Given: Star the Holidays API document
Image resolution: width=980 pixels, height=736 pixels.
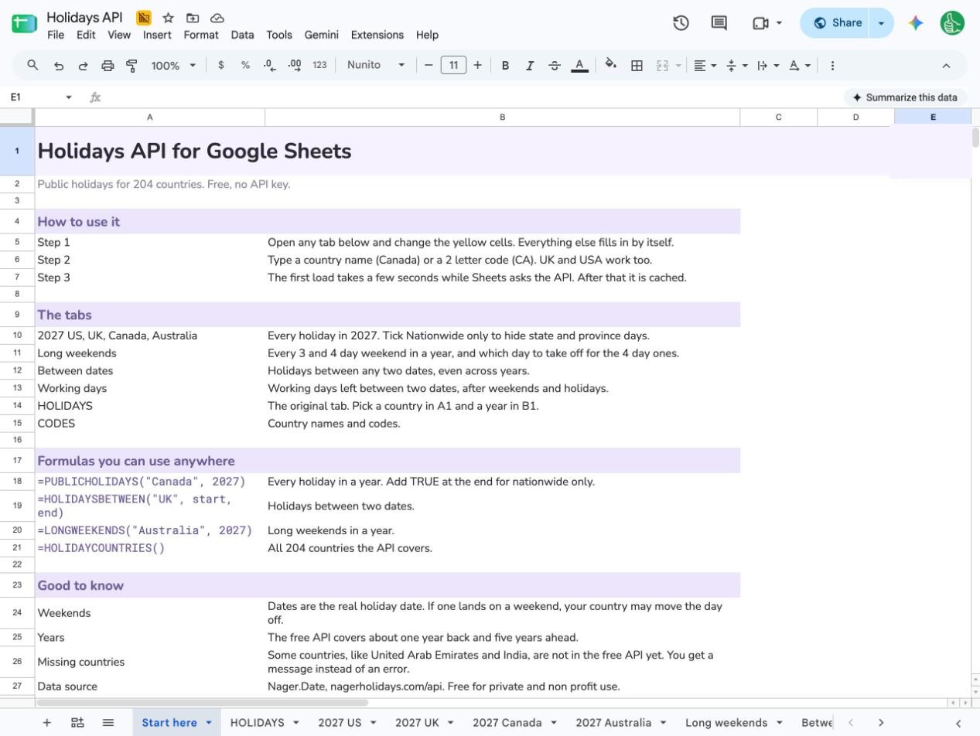Looking at the screenshot, I should pos(168,18).
